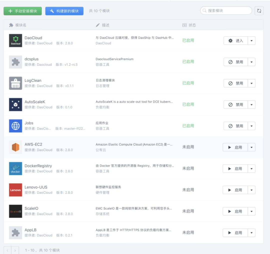The width and height of the screenshot is (270, 254).
Task: Click the LogClean module name
Action: click(33, 81)
